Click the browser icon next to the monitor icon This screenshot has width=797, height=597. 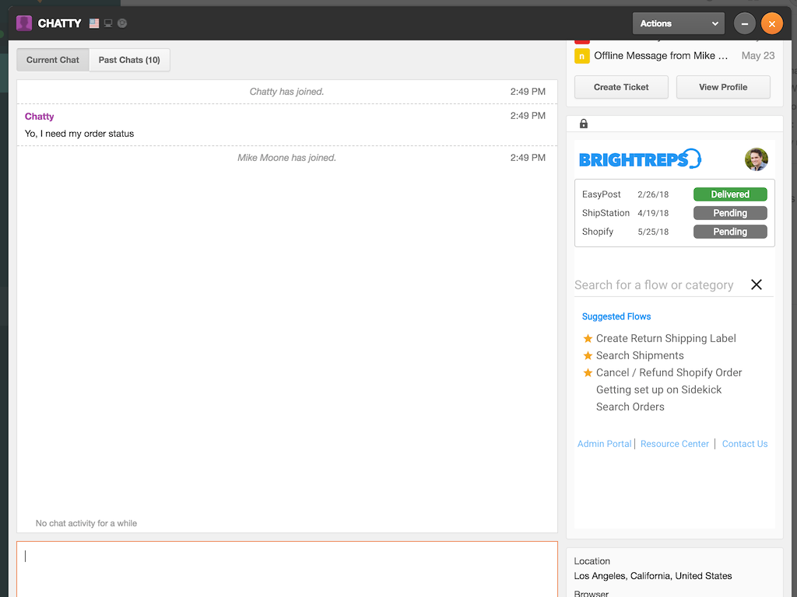pos(122,23)
